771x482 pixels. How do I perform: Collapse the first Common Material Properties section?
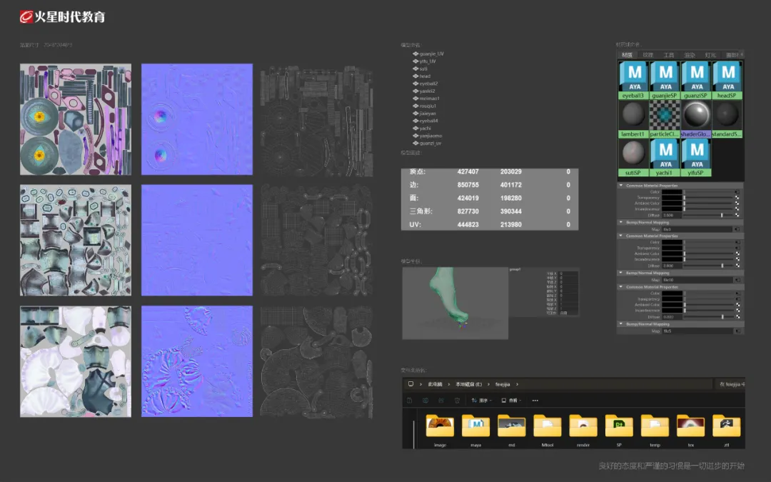tap(621, 185)
